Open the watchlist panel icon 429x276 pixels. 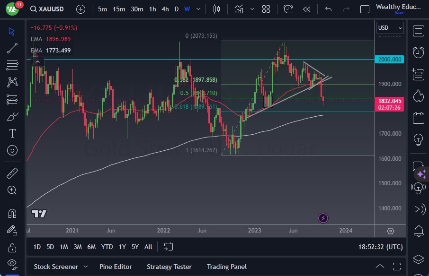coord(418,31)
